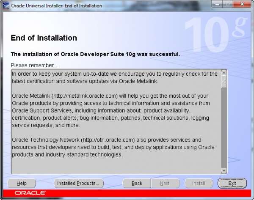Click the scrollbar thumb of the message box

224,82
